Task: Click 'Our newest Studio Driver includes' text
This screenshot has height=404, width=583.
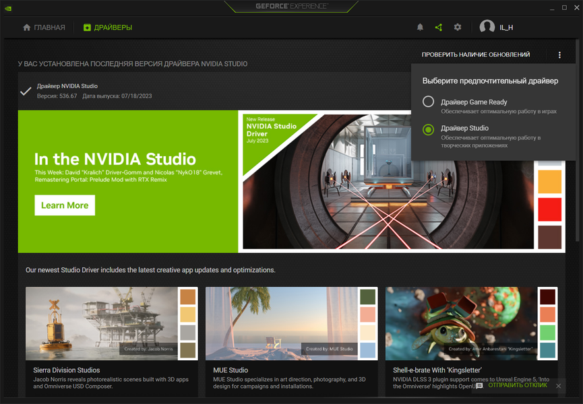Action: point(150,270)
